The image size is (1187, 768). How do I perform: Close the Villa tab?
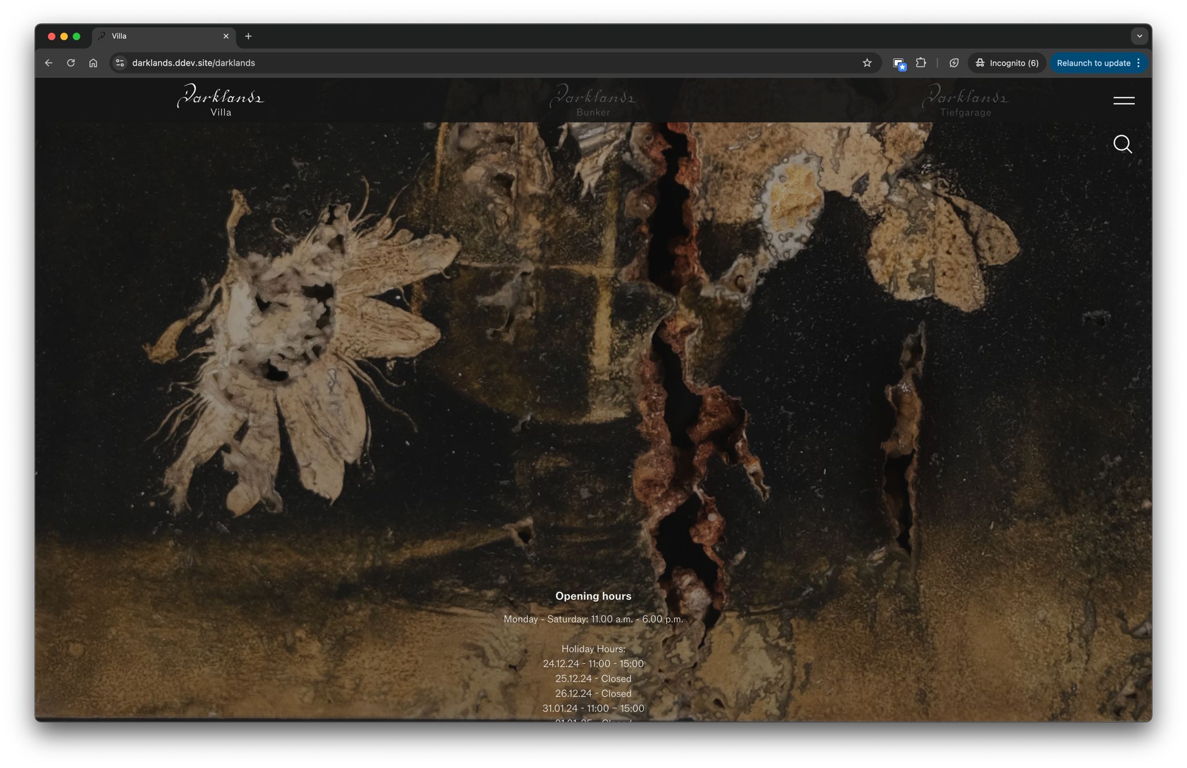[226, 36]
